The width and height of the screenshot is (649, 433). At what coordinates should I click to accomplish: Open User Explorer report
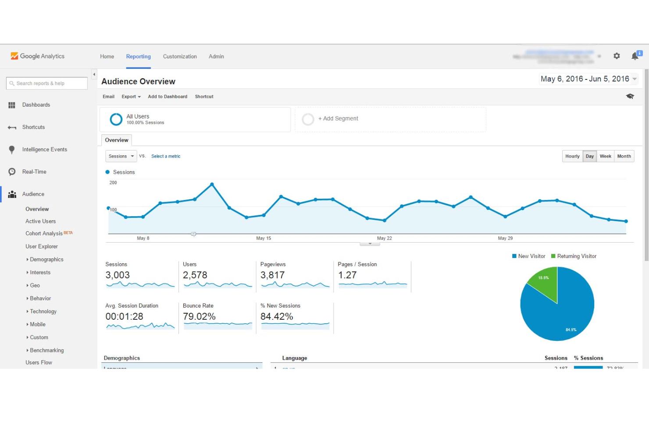(42, 247)
